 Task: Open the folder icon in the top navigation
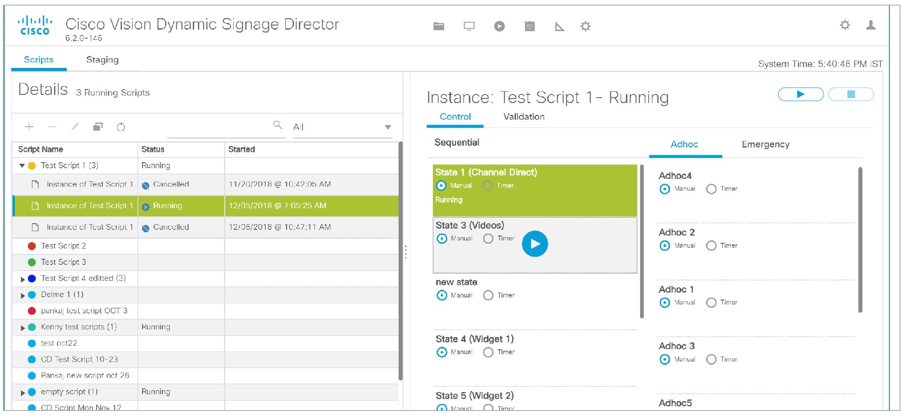tap(439, 26)
